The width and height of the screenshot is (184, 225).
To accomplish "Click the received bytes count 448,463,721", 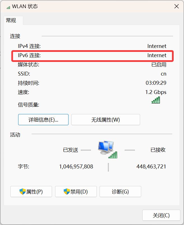I will pos(151,167).
